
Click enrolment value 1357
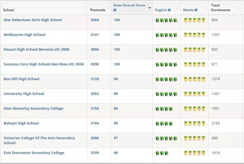[216, 35]
